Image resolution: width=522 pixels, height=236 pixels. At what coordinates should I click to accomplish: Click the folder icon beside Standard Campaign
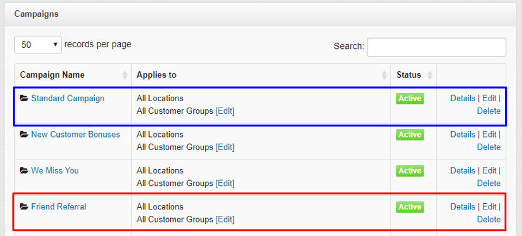pyautogui.click(x=24, y=98)
